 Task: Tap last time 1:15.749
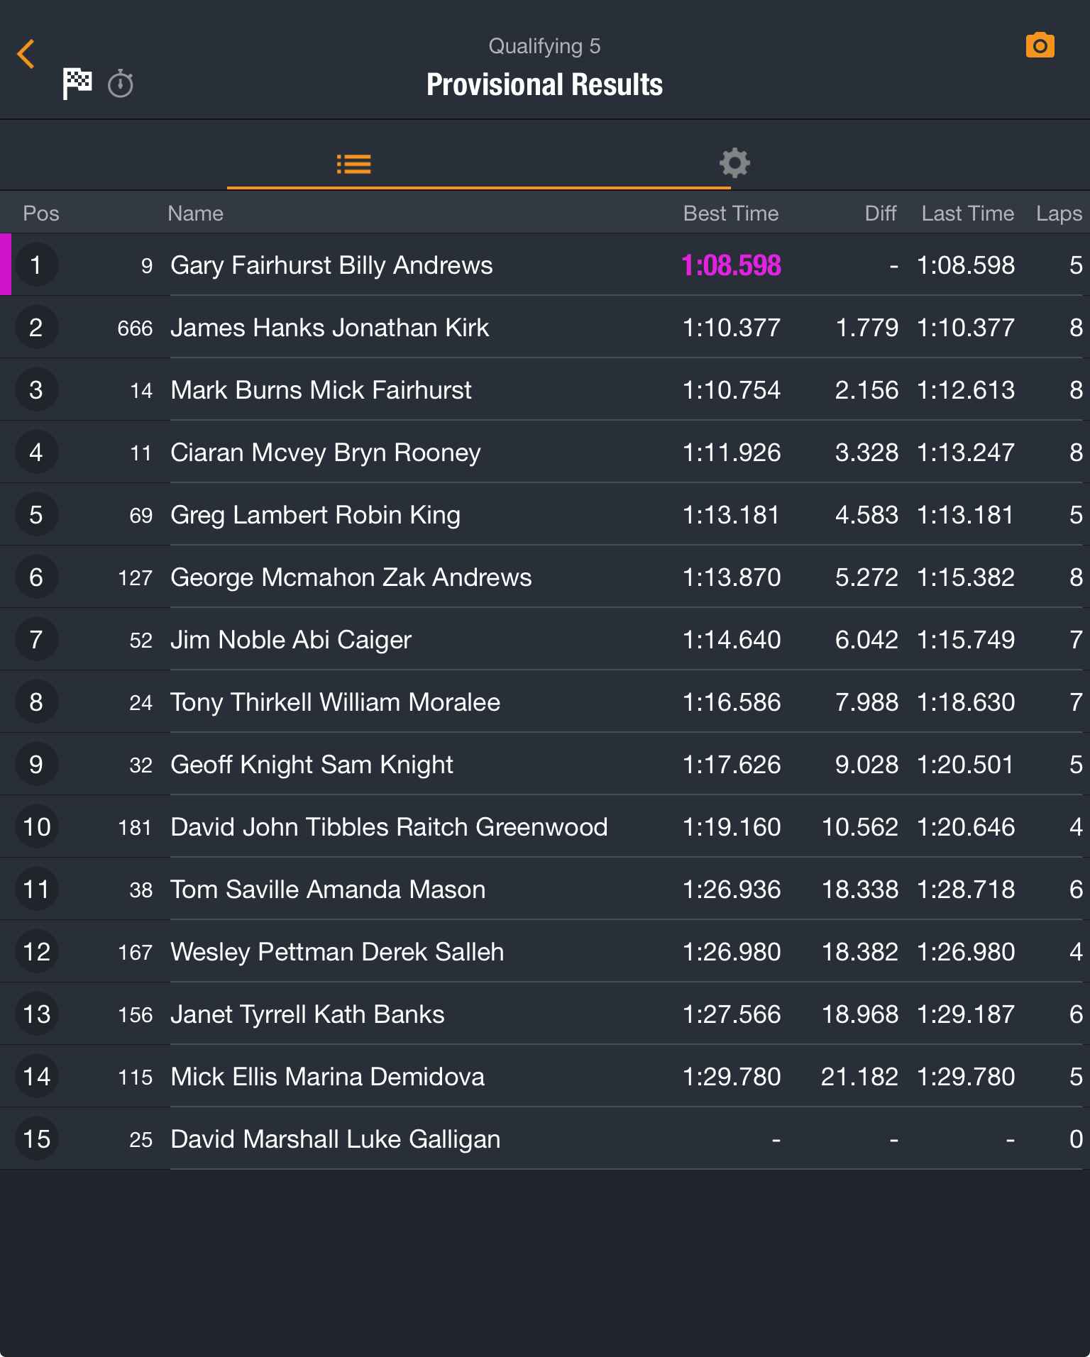[x=966, y=640]
